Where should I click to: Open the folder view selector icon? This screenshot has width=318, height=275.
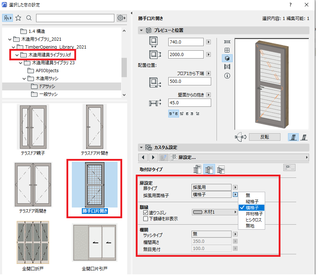(8, 18)
